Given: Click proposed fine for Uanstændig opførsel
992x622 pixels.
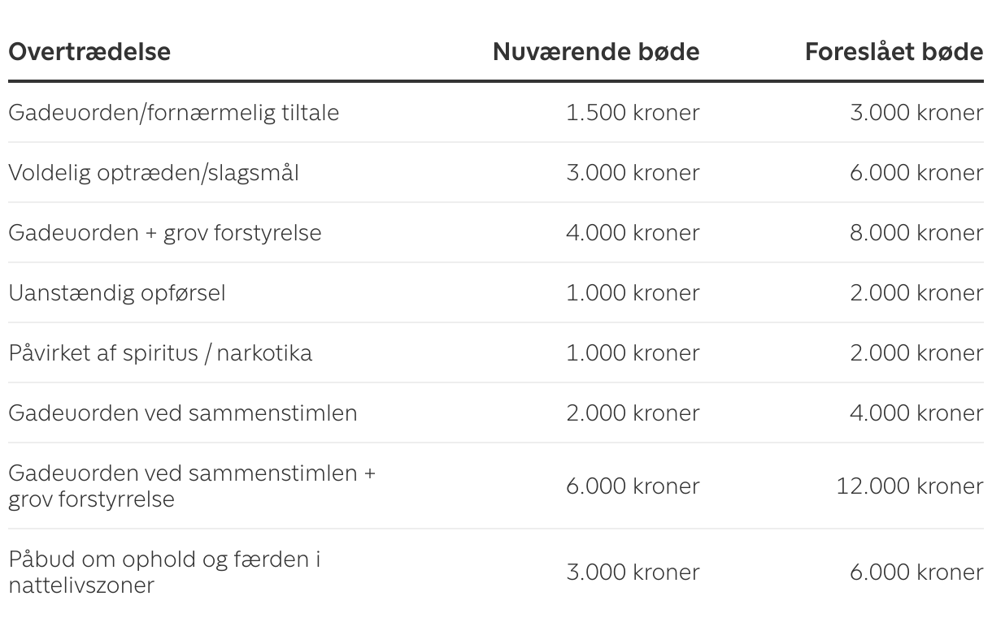Looking at the screenshot, I should point(916,293).
